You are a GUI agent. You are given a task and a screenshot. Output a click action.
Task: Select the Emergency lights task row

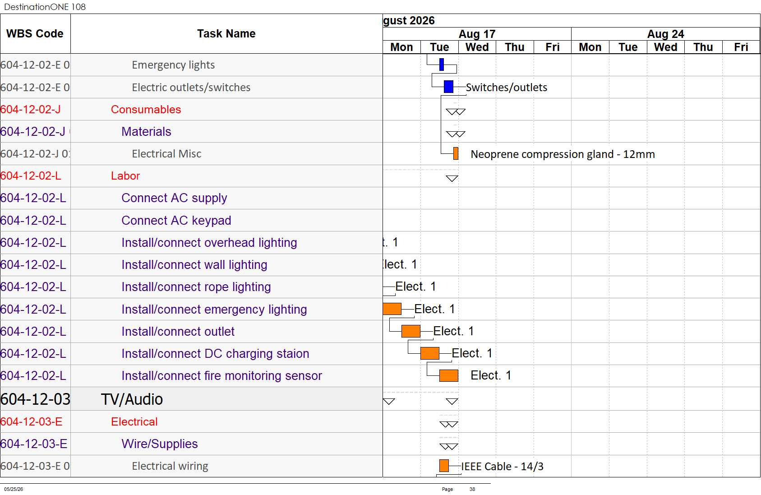(173, 65)
